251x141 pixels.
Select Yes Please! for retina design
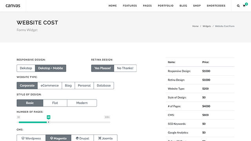pyautogui.click(x=103, y=68)
